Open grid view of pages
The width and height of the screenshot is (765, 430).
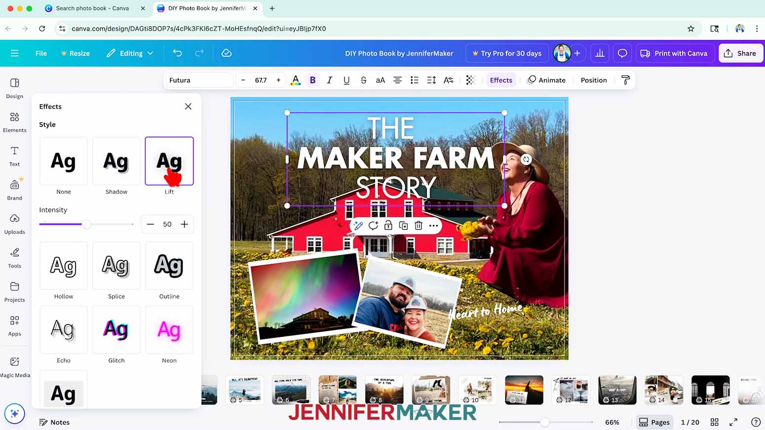tap(714, 422)
